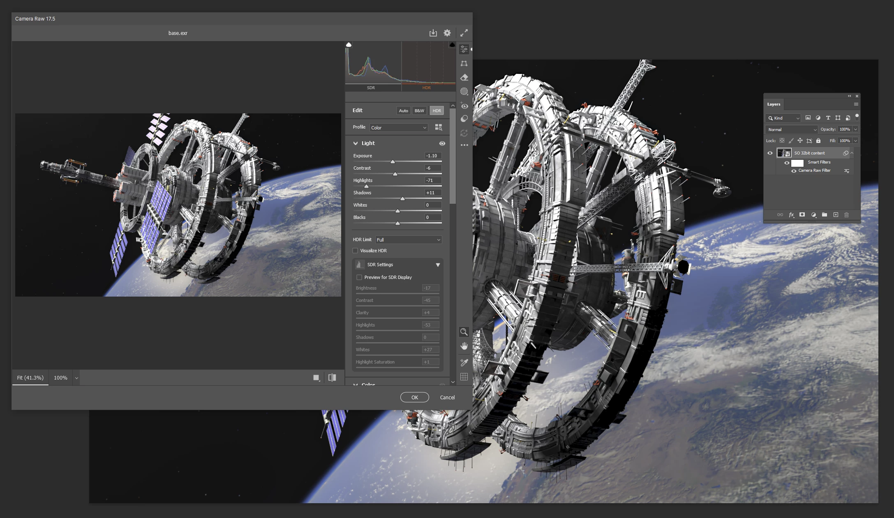Viewport: 894px width, 518px height.
Task: Toggle the grid overlay icon
Action: click(x=464, y=377)
